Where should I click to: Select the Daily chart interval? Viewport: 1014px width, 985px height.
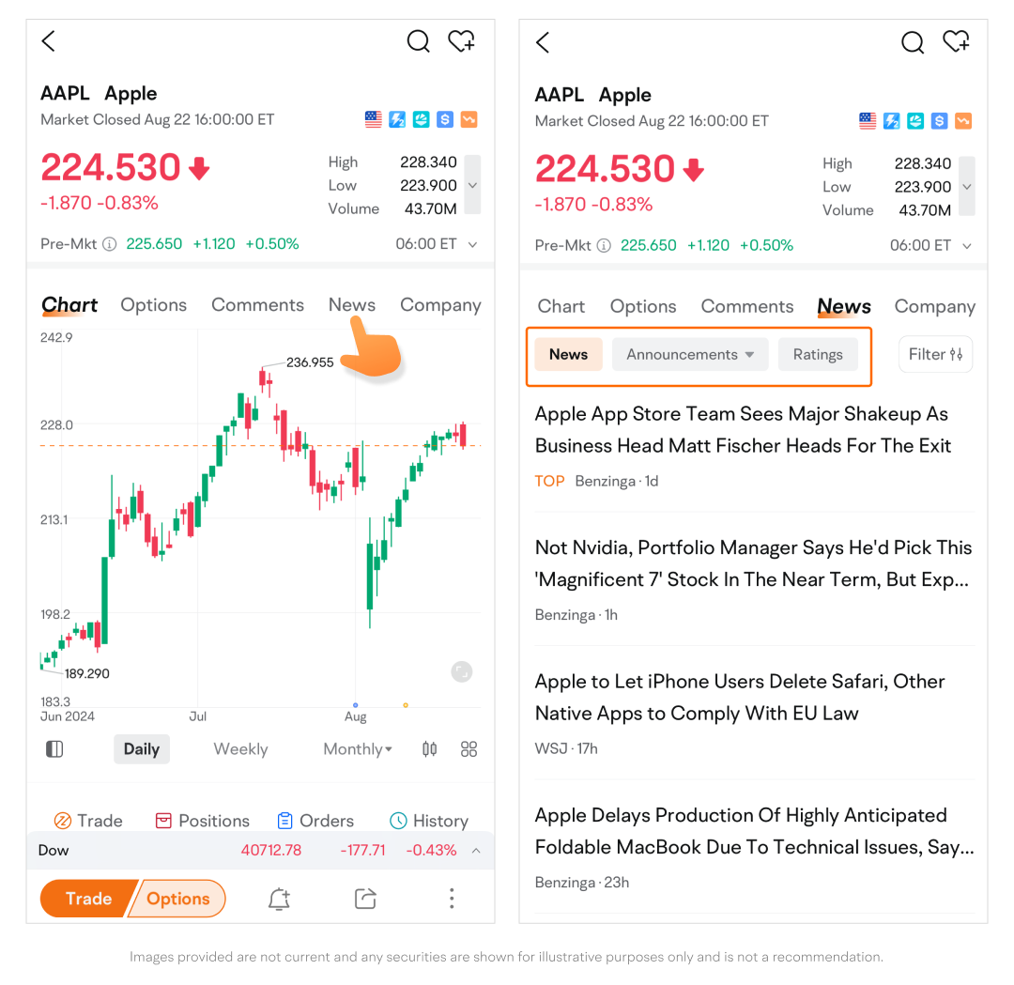pos(142,749)
